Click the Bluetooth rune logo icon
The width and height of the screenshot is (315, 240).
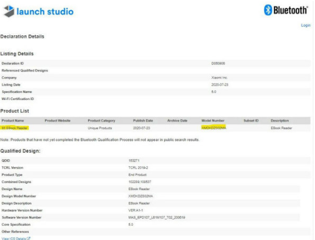pos(268,10)
